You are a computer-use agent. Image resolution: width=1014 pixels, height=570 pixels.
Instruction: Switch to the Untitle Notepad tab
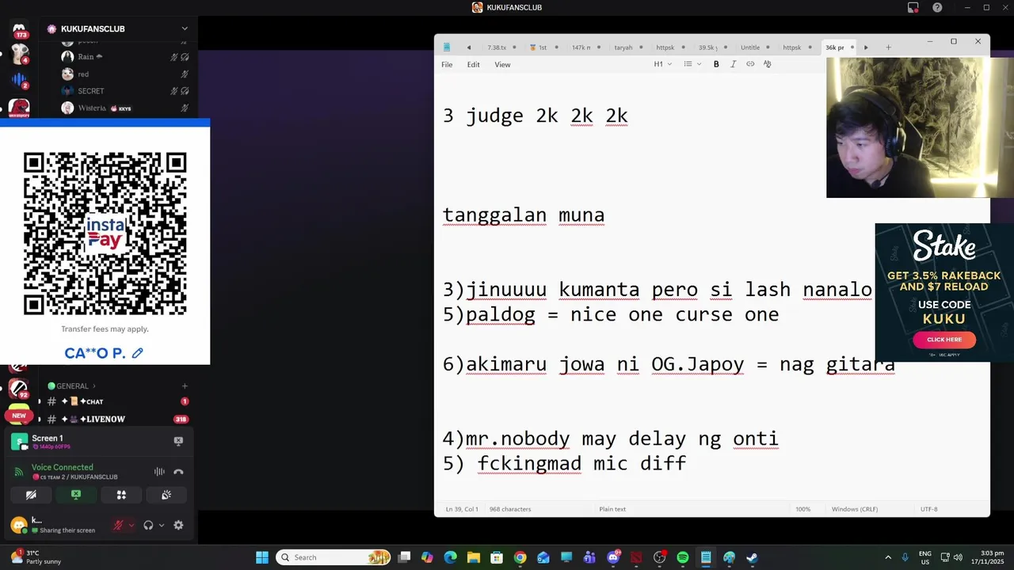755,47
